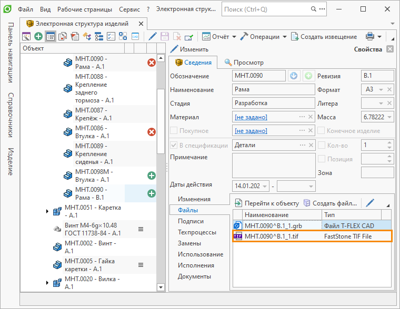Click green plus icon on МНТ.0098М Втулка
The width and height of the screenshot is (400, 309).
(152, 176)
